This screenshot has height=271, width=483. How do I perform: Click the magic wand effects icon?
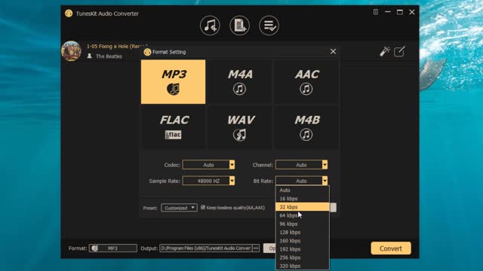coord(384,51)
